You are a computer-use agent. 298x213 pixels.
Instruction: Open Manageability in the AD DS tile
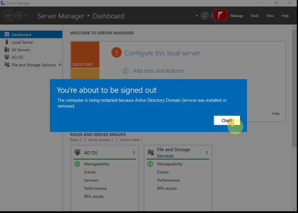coord(97,164)
